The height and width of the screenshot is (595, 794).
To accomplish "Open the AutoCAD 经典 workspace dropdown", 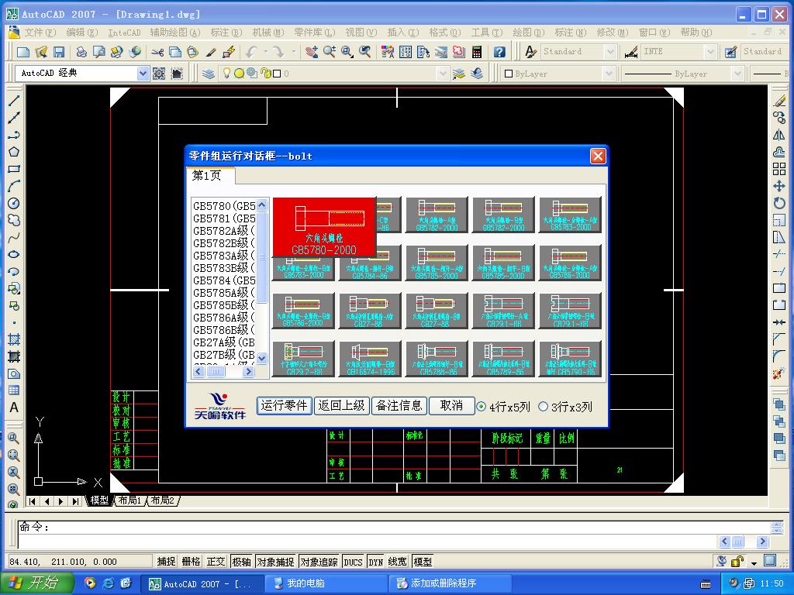I will coord(143,74).
